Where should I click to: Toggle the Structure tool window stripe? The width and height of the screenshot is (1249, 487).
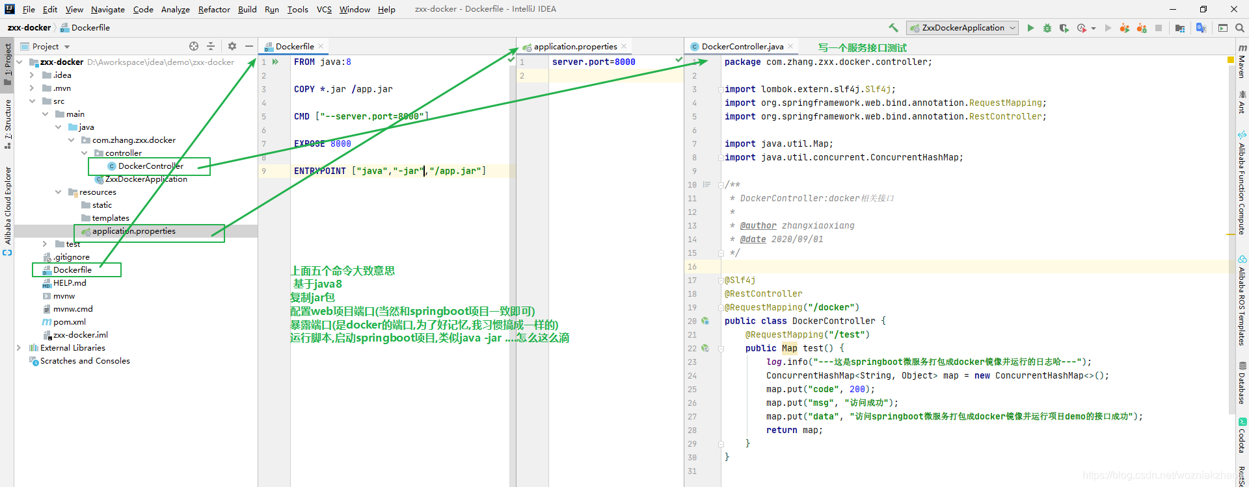[x=7, y=123]
